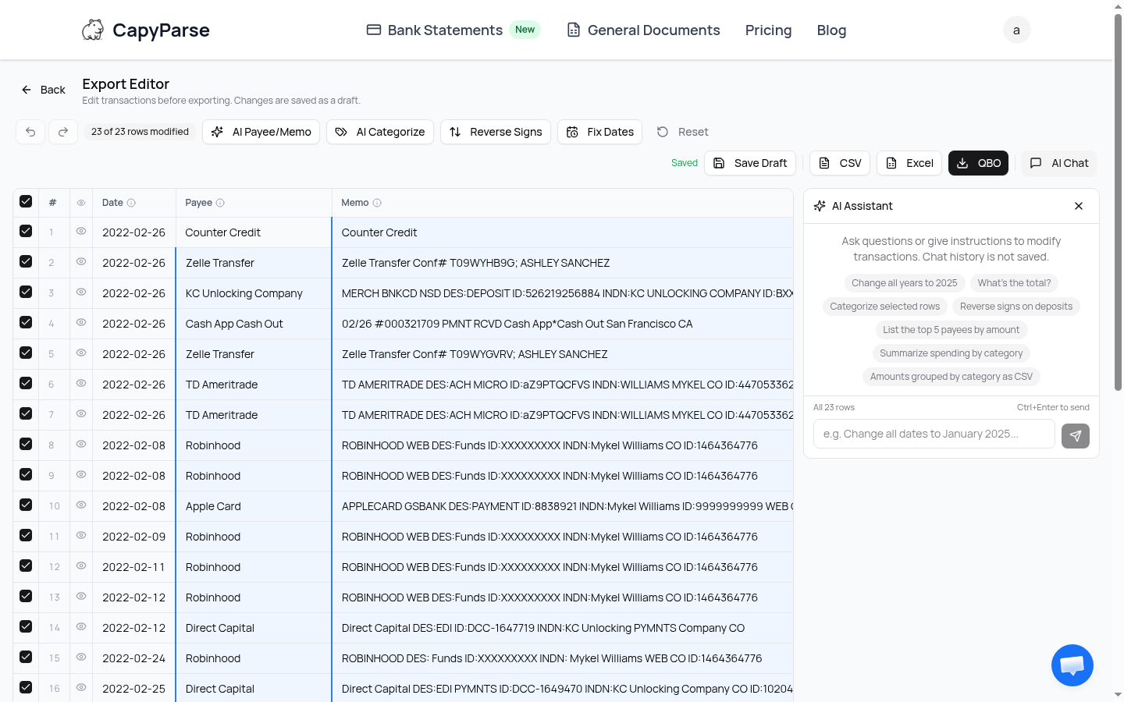
Task: Uncheck the select-all checkbox in table header
Action: point(25,201)
